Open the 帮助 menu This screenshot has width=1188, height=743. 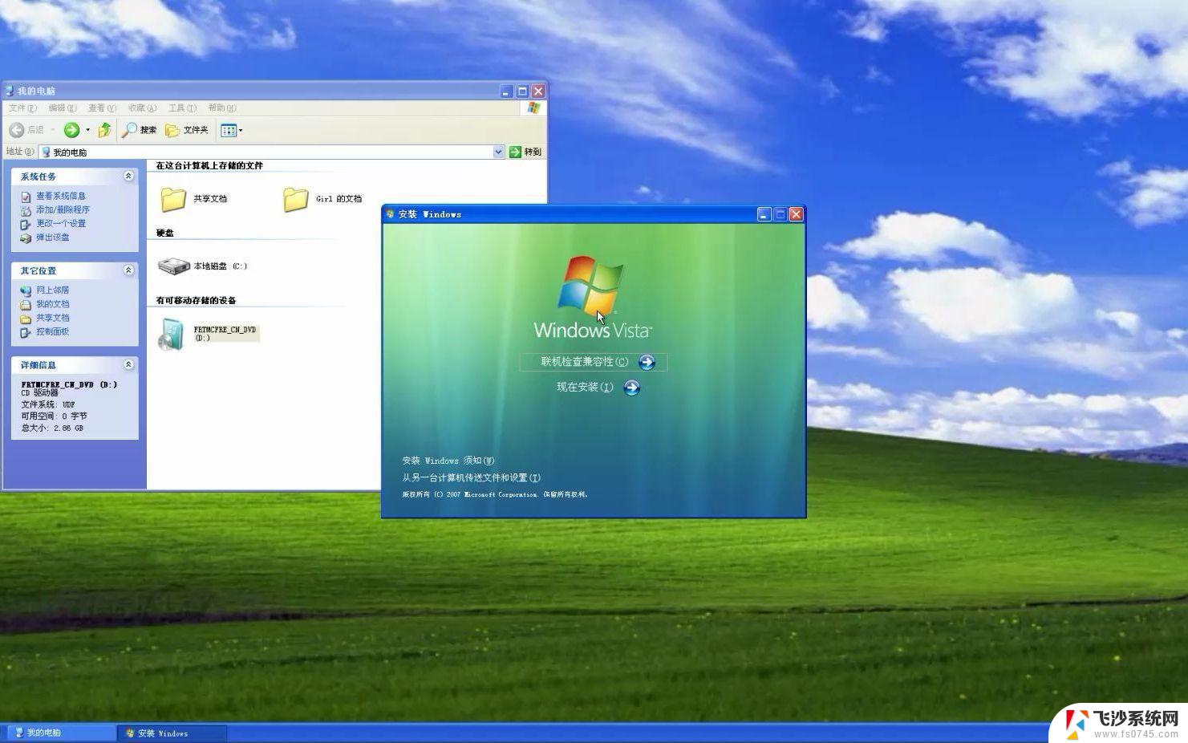(221, 108)
